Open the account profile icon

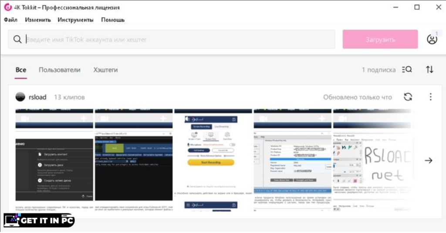[x=432, y=39]
